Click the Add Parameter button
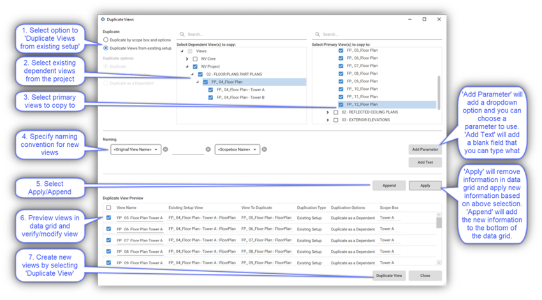This screenshot has width=542, height=300. click(425, 149)
